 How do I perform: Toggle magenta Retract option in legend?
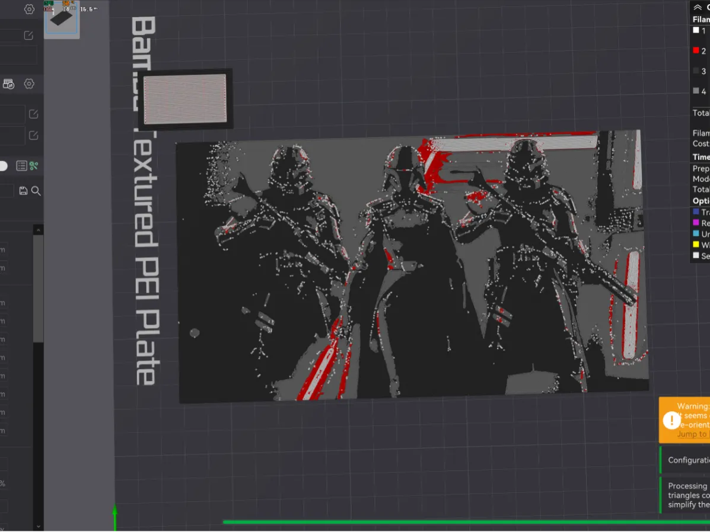(x=696, y=223)
